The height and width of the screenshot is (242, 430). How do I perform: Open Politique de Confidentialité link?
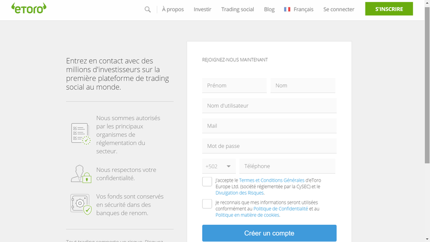(281, 209)
